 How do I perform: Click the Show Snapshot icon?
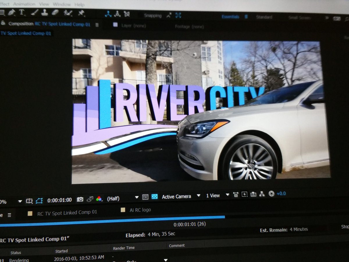(x=90, y=199)
